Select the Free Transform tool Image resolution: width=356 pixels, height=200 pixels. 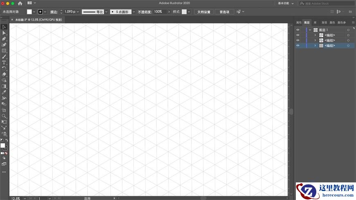[4, 122]
